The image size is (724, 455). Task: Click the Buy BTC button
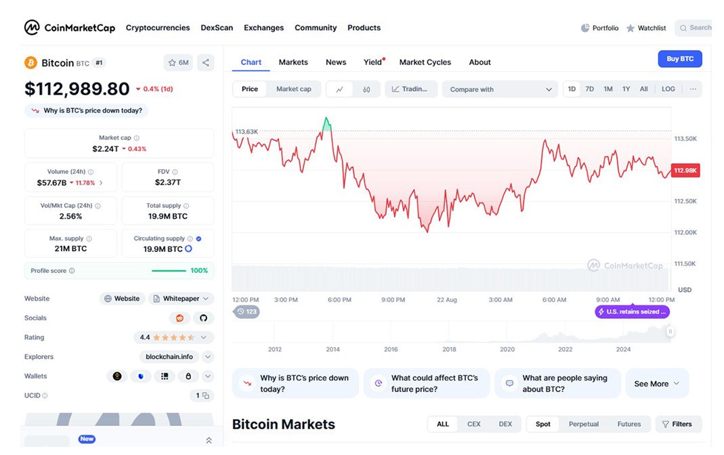(x=680, y=59)
